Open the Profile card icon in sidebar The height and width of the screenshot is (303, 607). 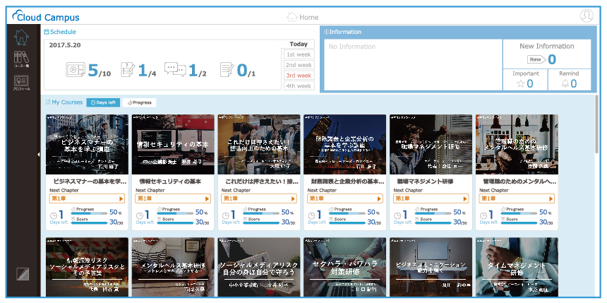(x=22, y=83)
